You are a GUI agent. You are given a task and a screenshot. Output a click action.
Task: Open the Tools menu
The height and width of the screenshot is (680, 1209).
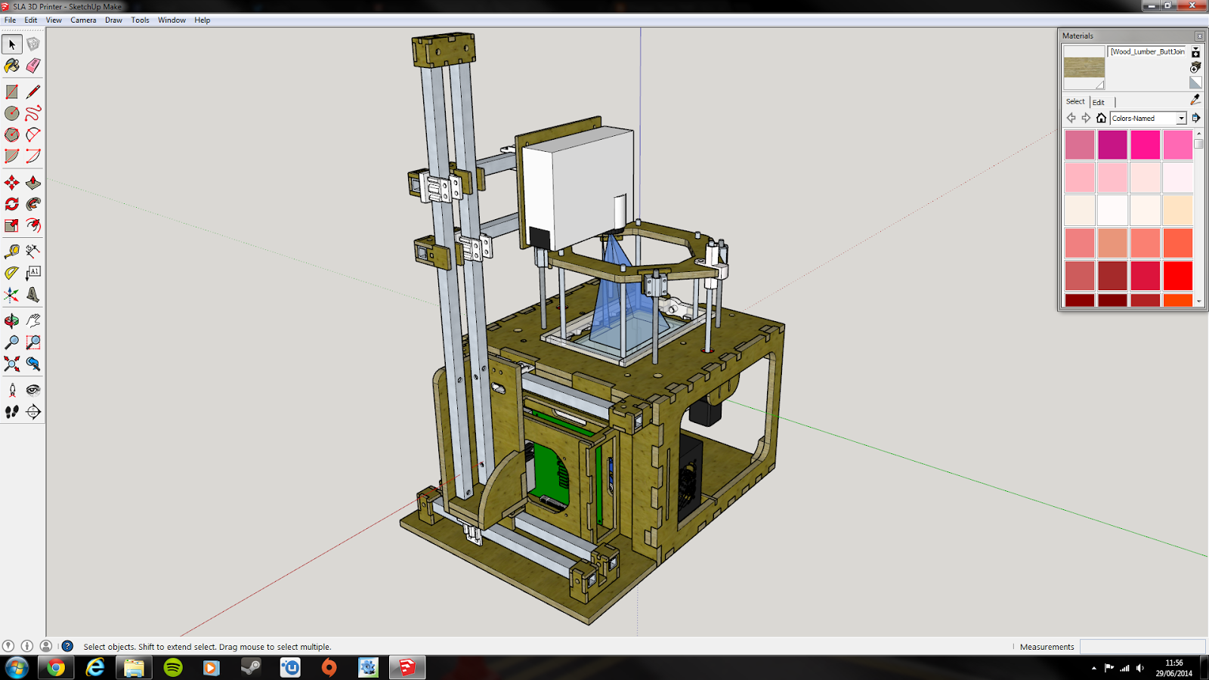click(x=141, y=20)
